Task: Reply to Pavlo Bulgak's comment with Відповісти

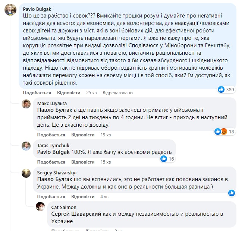Action: click(x=68, y=92)
